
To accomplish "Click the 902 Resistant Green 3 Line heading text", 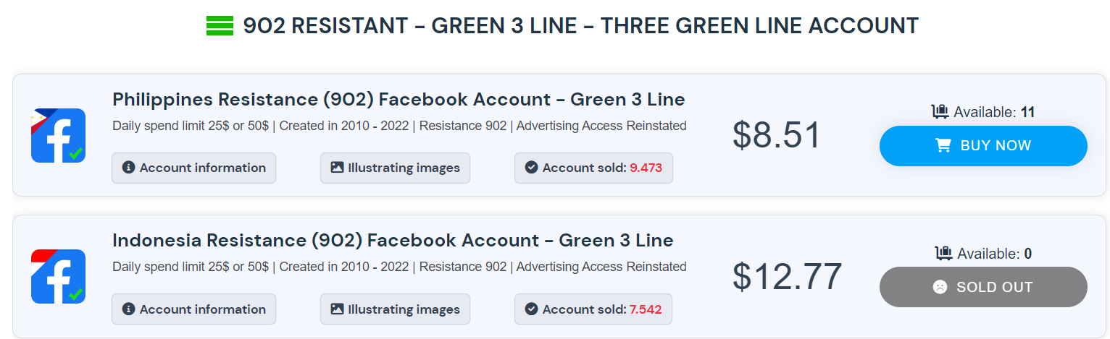I will pyautogui.click(x=580, y=26).
